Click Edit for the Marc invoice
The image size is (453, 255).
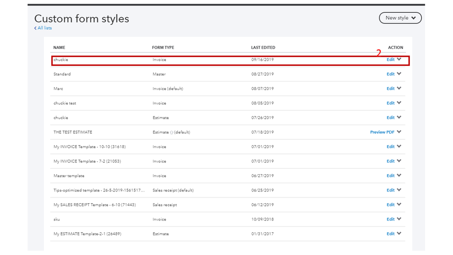coord(390,88)
